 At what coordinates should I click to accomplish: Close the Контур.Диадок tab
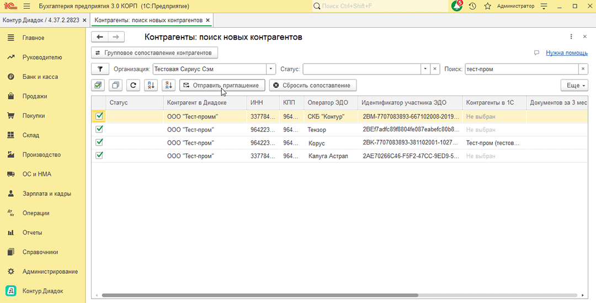pos(84,20)
